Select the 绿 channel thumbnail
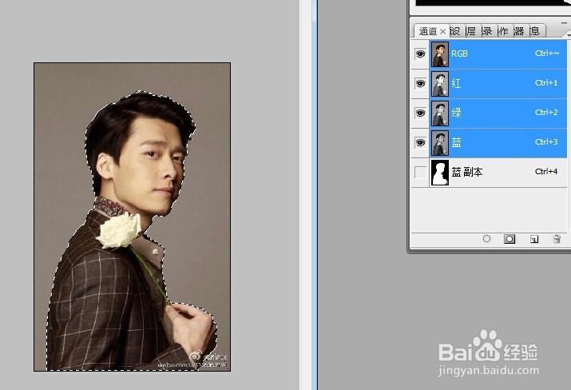Screen dimensions: 571x390 point(440,113)
